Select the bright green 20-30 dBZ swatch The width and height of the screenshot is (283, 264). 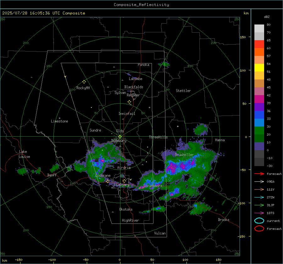tap(259, 130)
